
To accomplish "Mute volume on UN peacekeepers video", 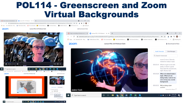I will pyautogui.click(x=18, y=64).
